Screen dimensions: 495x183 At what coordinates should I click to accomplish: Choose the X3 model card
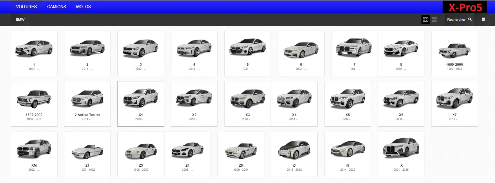(247, 104)
